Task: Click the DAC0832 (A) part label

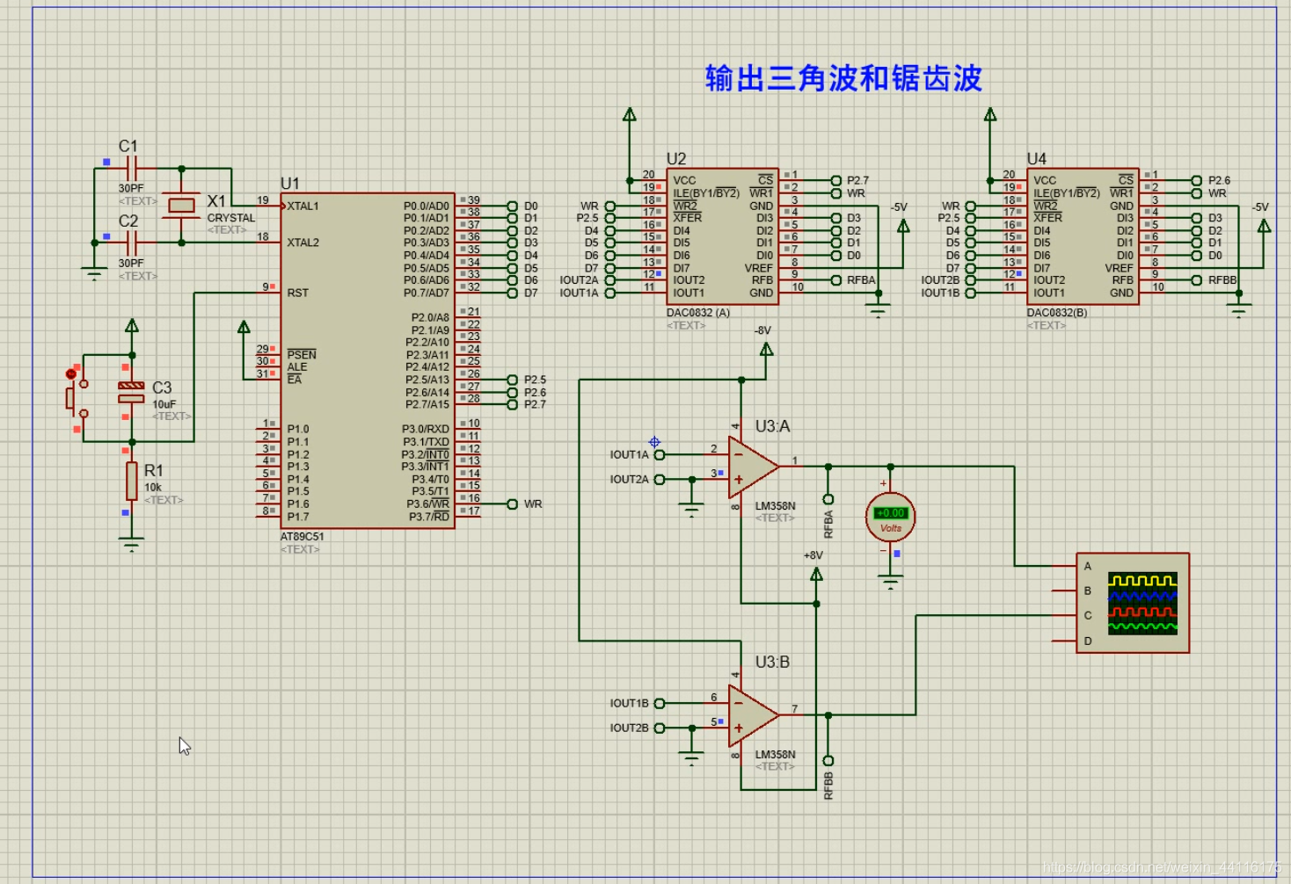Action: click(698, 313)
